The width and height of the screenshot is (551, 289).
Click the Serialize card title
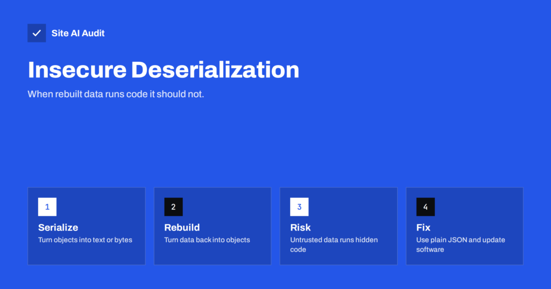[58, 228]
